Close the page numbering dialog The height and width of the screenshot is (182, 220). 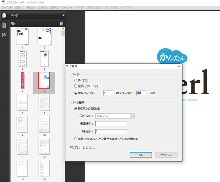point(179,66)
